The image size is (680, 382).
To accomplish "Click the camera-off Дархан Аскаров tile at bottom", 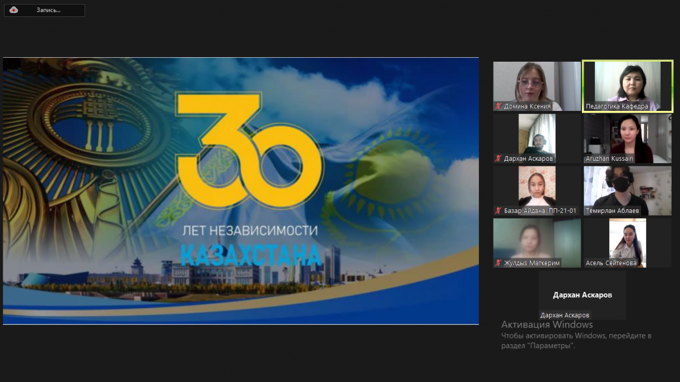I will coord(582,295).
